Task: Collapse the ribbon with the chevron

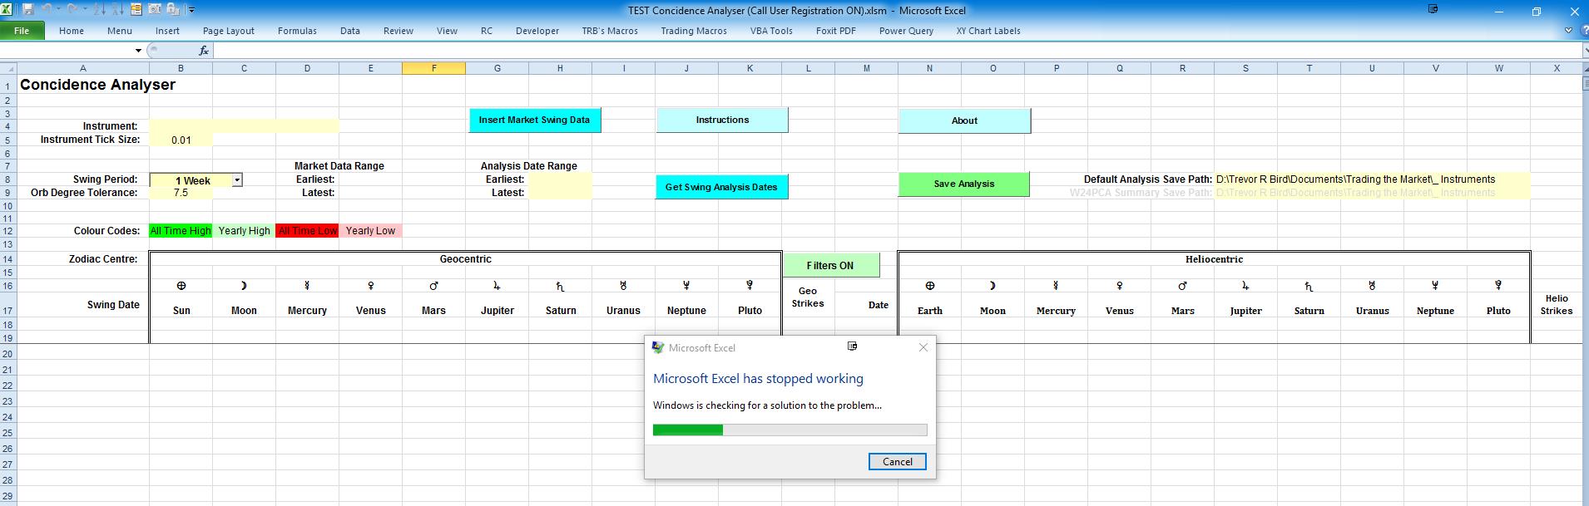Action: (x=1568, y=31)
